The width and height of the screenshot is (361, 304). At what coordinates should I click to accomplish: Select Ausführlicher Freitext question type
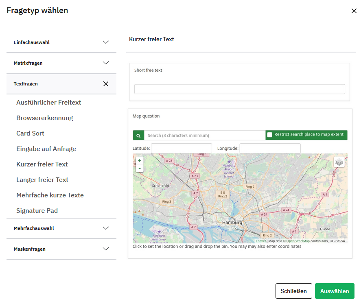(48, 103)
